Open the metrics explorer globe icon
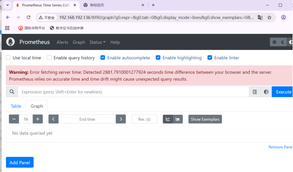The height and width of the screenshot is (172, 293). pyautogui.click(x=266, y=92)
